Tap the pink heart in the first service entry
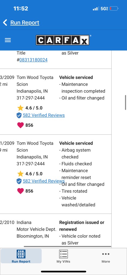The height and width of the screenshot is (275, 127). click(x=20, y=125)
